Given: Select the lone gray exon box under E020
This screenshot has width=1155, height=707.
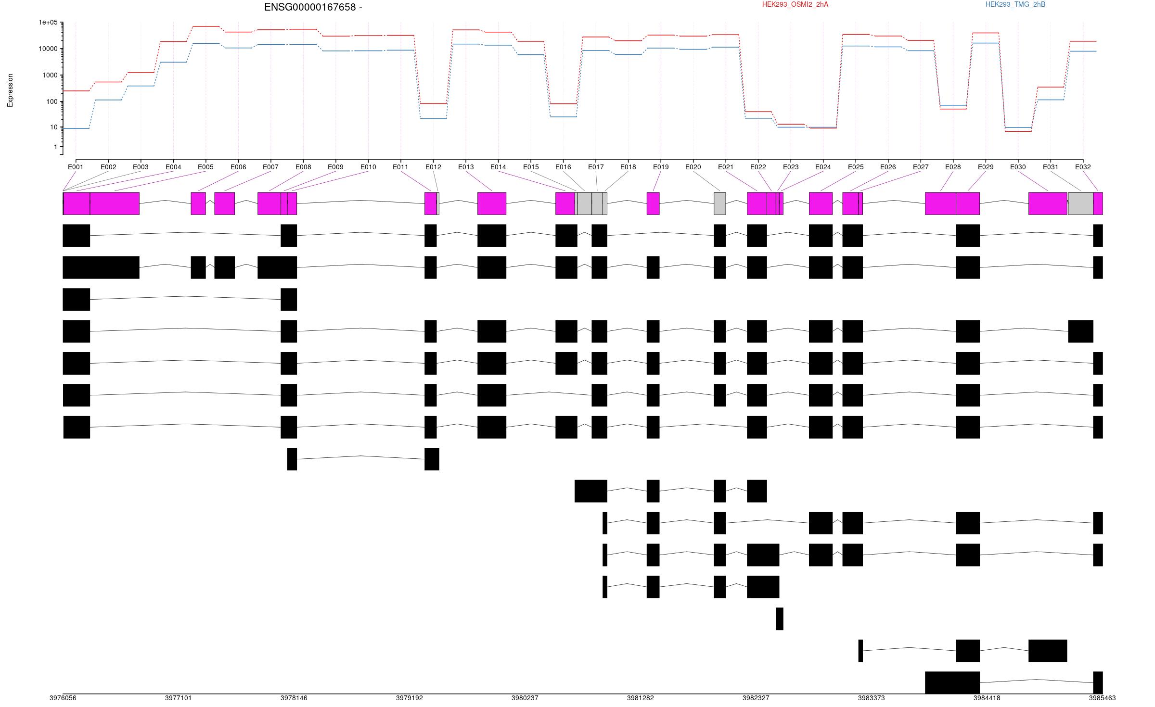Looking at the screenshot, I should (x=719, y=203).
